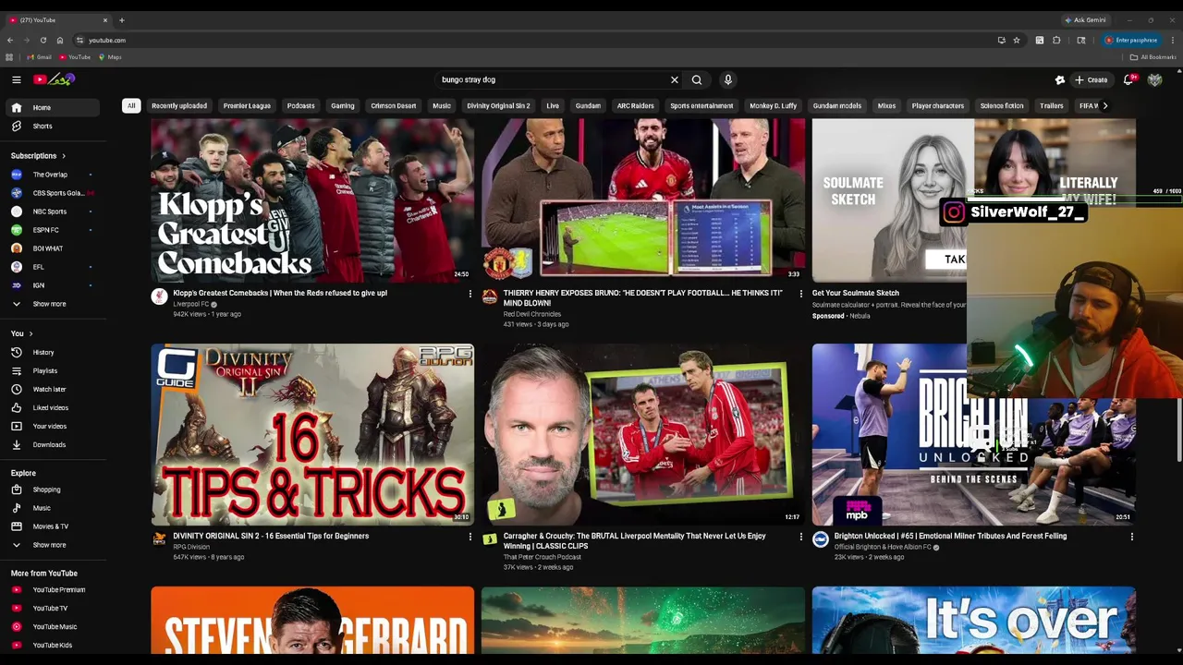The image size is (1183, 665).
Task: Clear the search box with the X
Action: pos(675,80)
